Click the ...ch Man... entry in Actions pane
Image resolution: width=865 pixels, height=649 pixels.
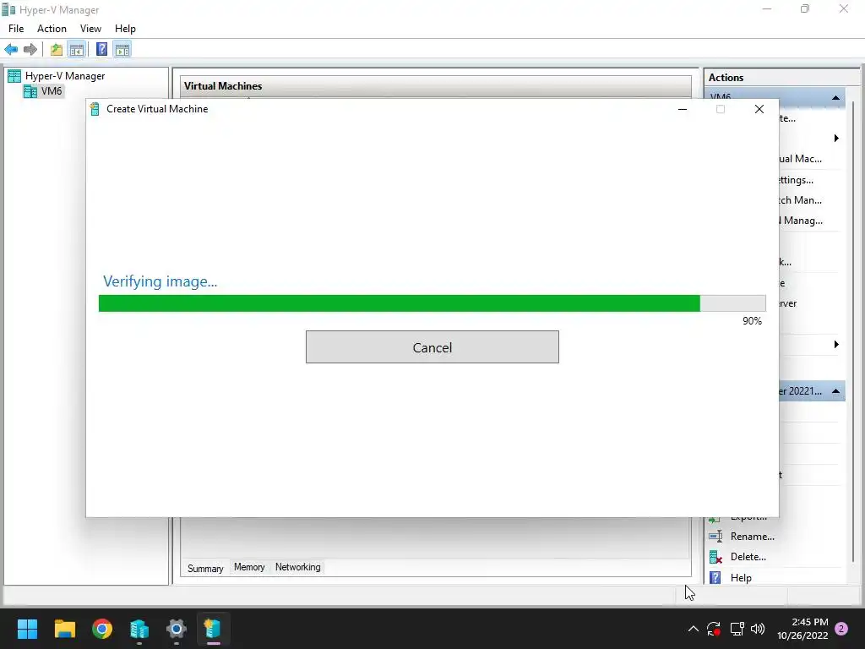click(x=800, y=200)
